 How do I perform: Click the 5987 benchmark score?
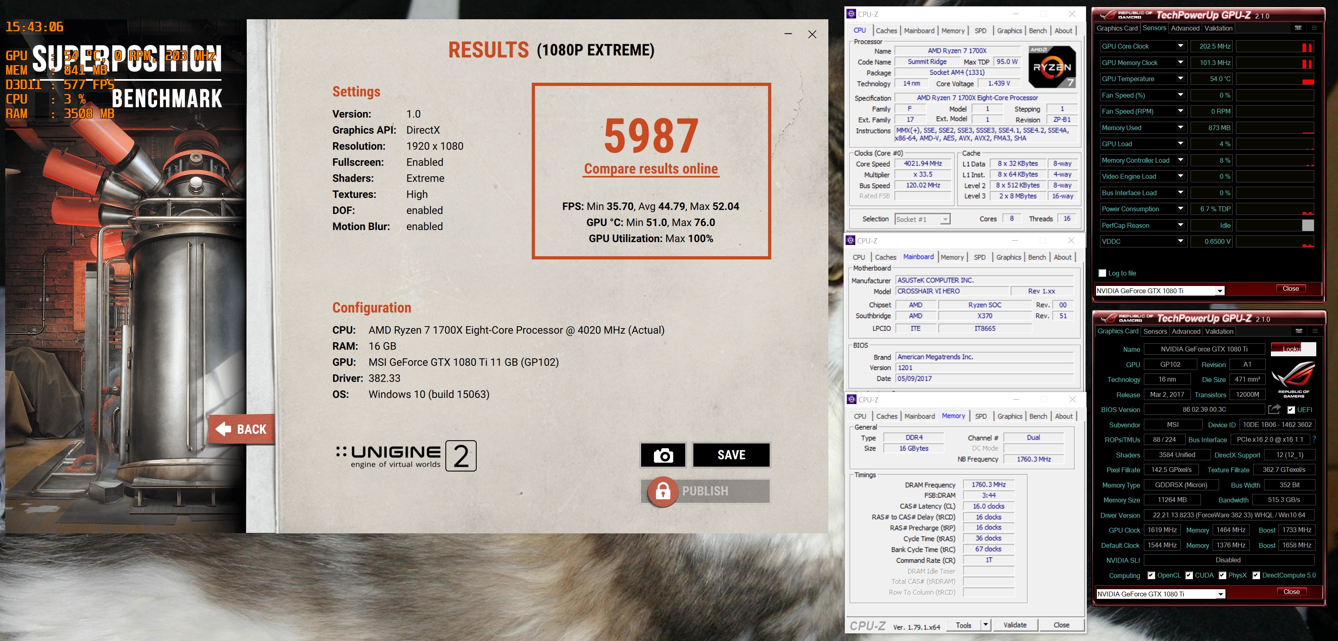[651, 136]
